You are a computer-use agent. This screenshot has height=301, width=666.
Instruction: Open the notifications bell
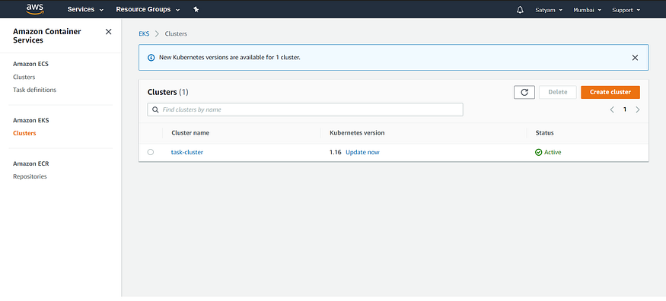click(x=520, y=10)
